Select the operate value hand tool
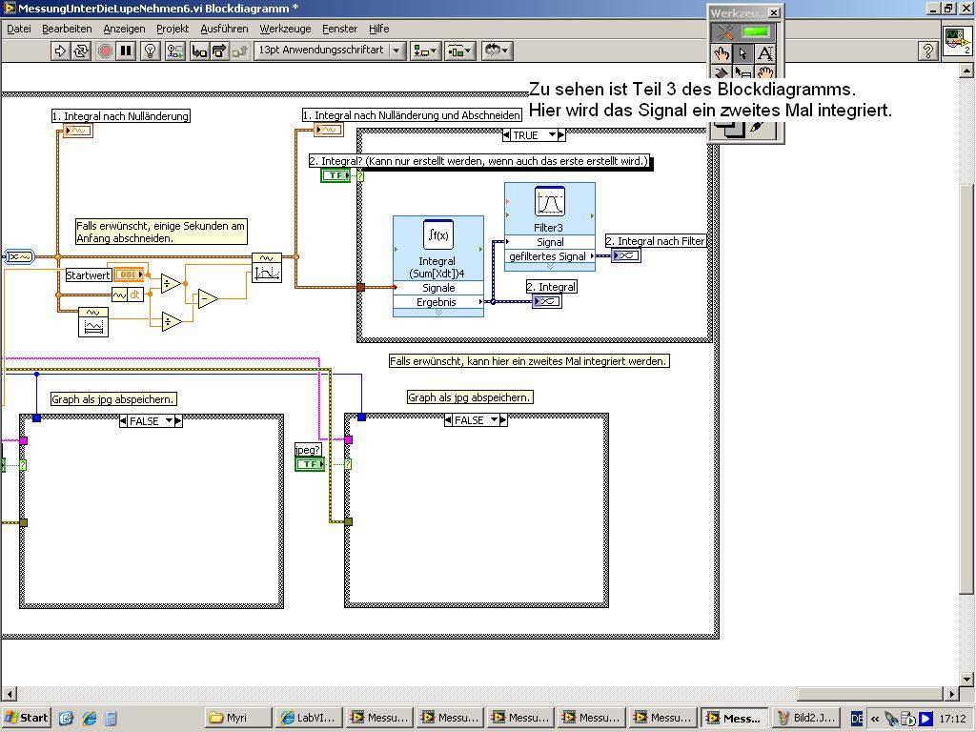Image resolution: width=976 pixels, height=732 pixels. pyautogui.click(x=722, y=54)
